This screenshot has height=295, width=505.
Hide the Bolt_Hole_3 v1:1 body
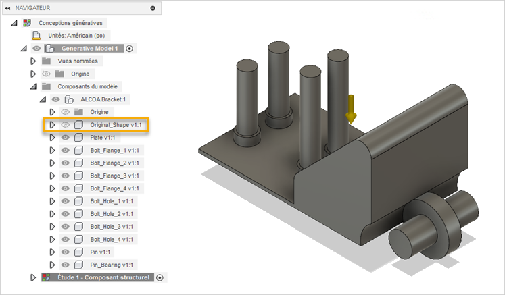[66, 226]
